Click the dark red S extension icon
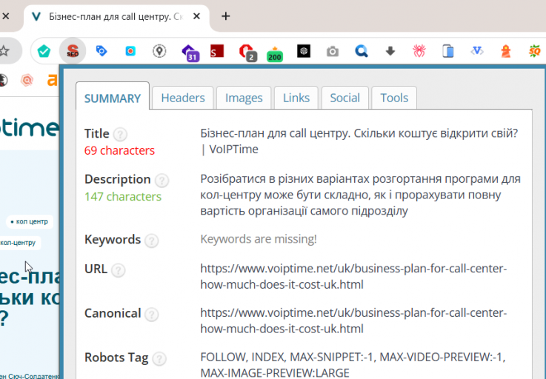546x379 pixels. pos(217,51)
